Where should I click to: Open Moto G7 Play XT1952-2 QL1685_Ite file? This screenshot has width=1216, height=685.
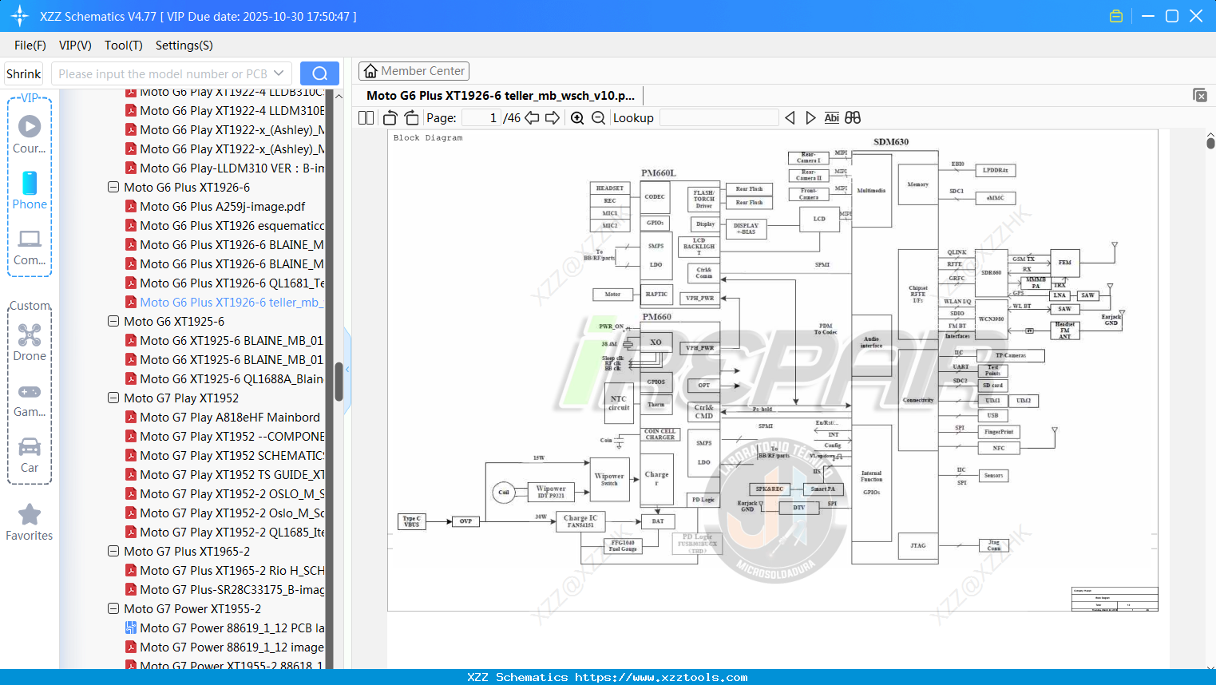click(x=232, y=533)
